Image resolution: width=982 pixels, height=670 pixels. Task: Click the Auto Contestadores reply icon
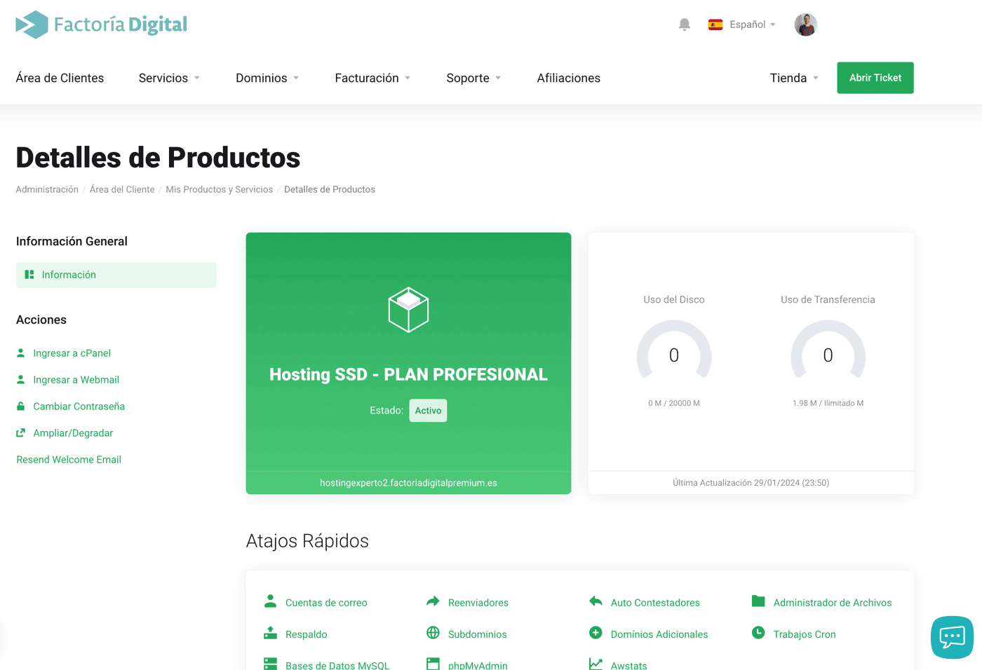pyautogui.click(x=596, y=601)
